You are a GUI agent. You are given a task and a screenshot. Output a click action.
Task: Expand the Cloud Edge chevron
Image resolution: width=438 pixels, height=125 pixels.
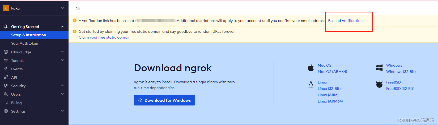62,52
